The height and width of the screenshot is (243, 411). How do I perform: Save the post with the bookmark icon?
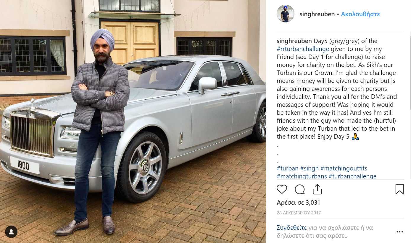pyautogui.click(x=399, y=189)
